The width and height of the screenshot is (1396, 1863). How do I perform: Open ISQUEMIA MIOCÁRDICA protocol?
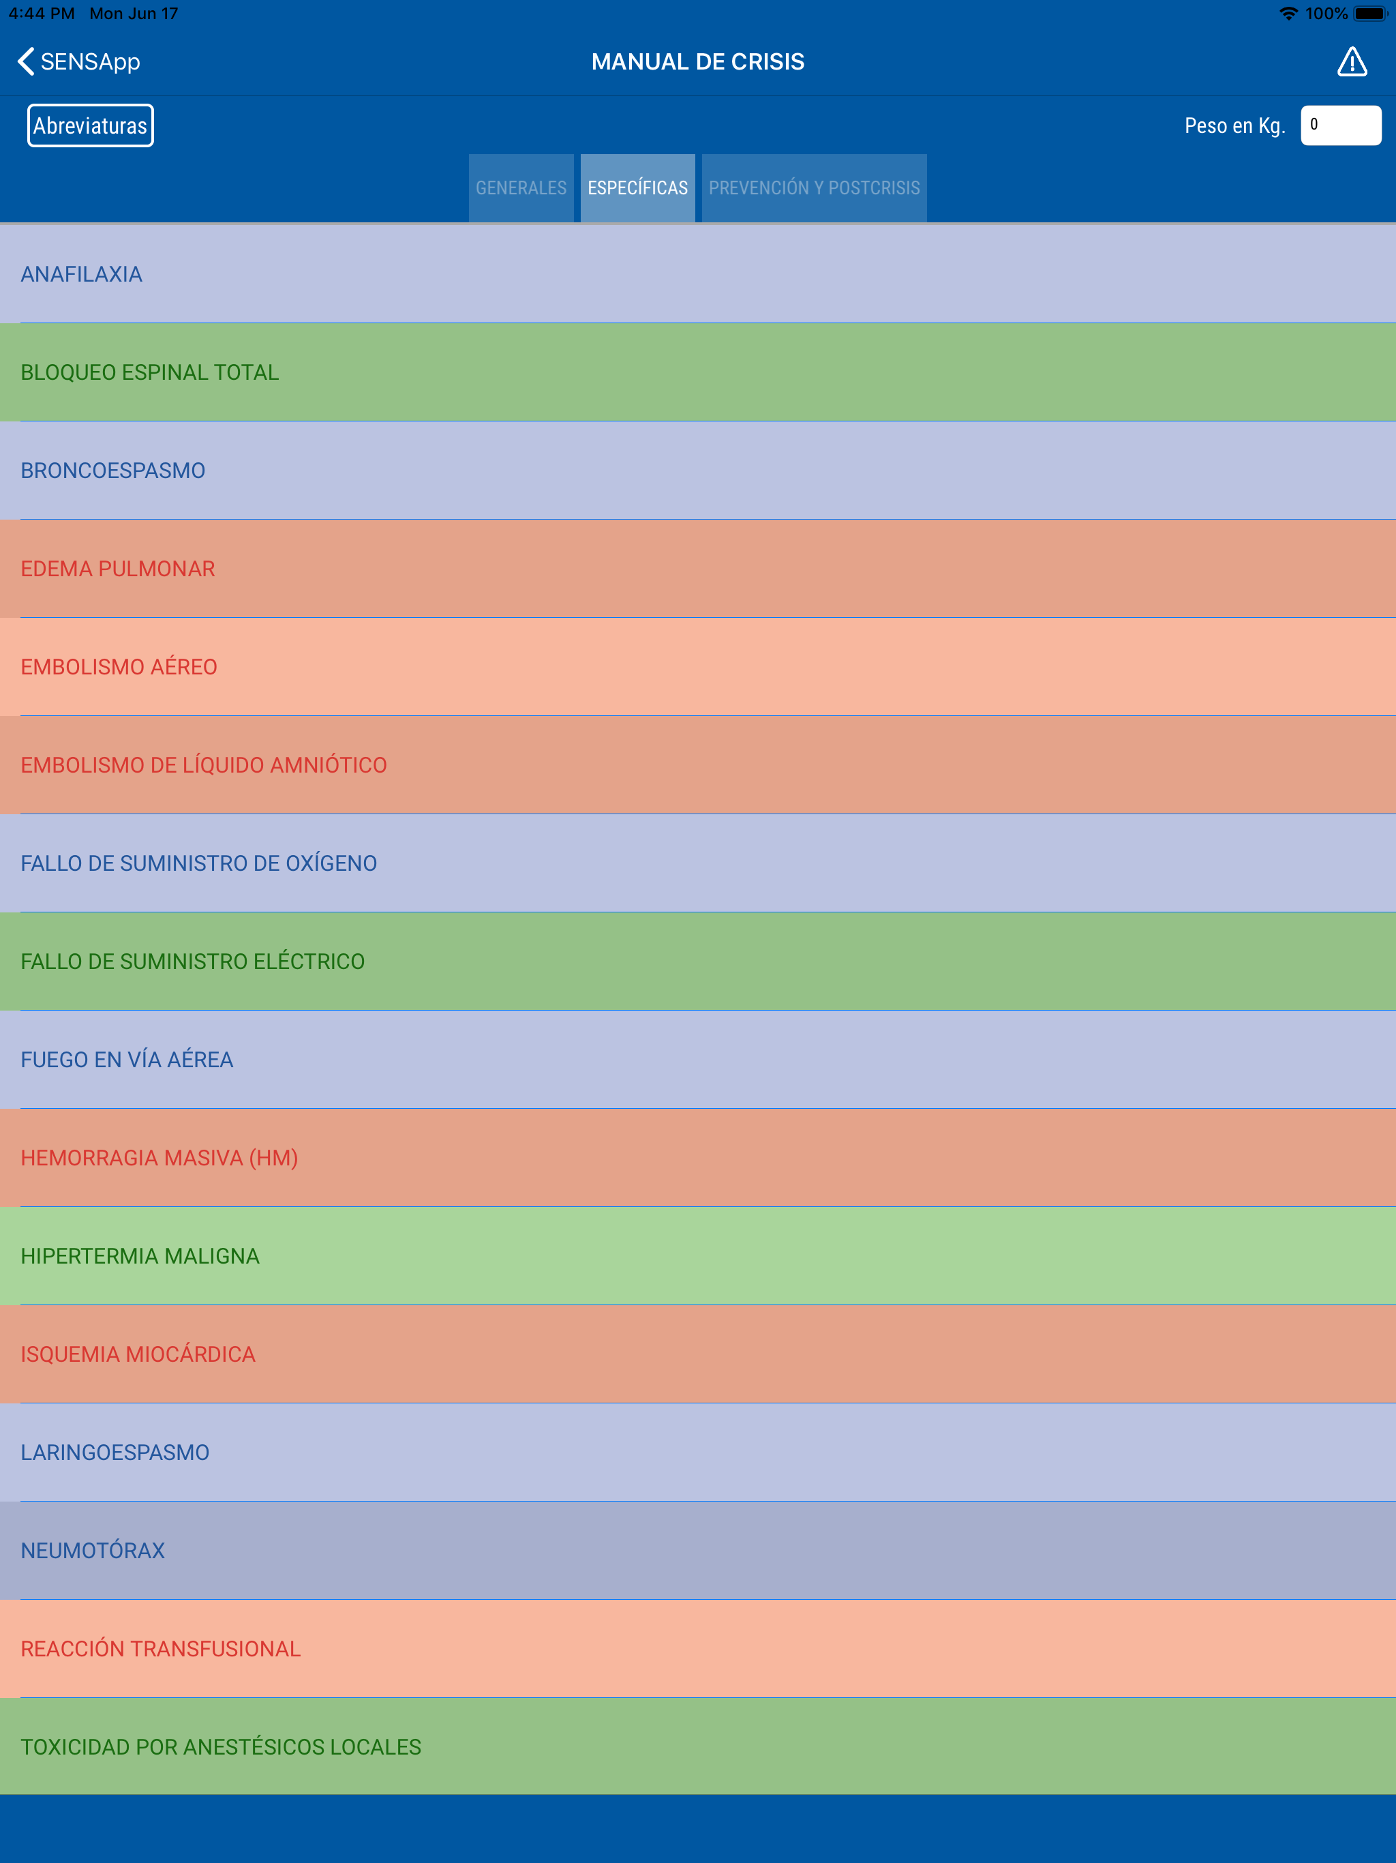(x=698, y=1354)
